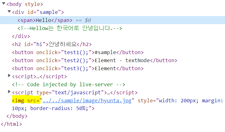Select the span Hello element row
Viewport: 225px width, 132px height.
[113, 20]
